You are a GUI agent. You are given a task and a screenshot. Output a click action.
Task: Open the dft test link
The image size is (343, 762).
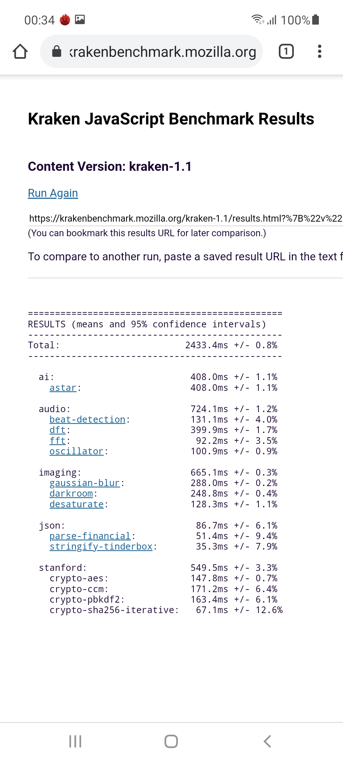click(x=57, y=430)
